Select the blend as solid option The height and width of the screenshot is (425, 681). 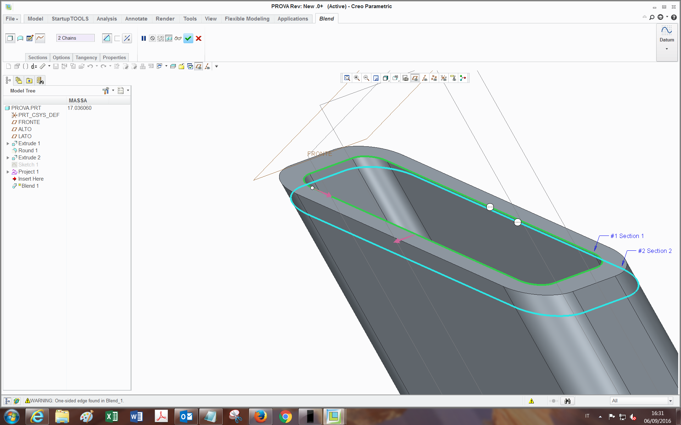(10, 38)
